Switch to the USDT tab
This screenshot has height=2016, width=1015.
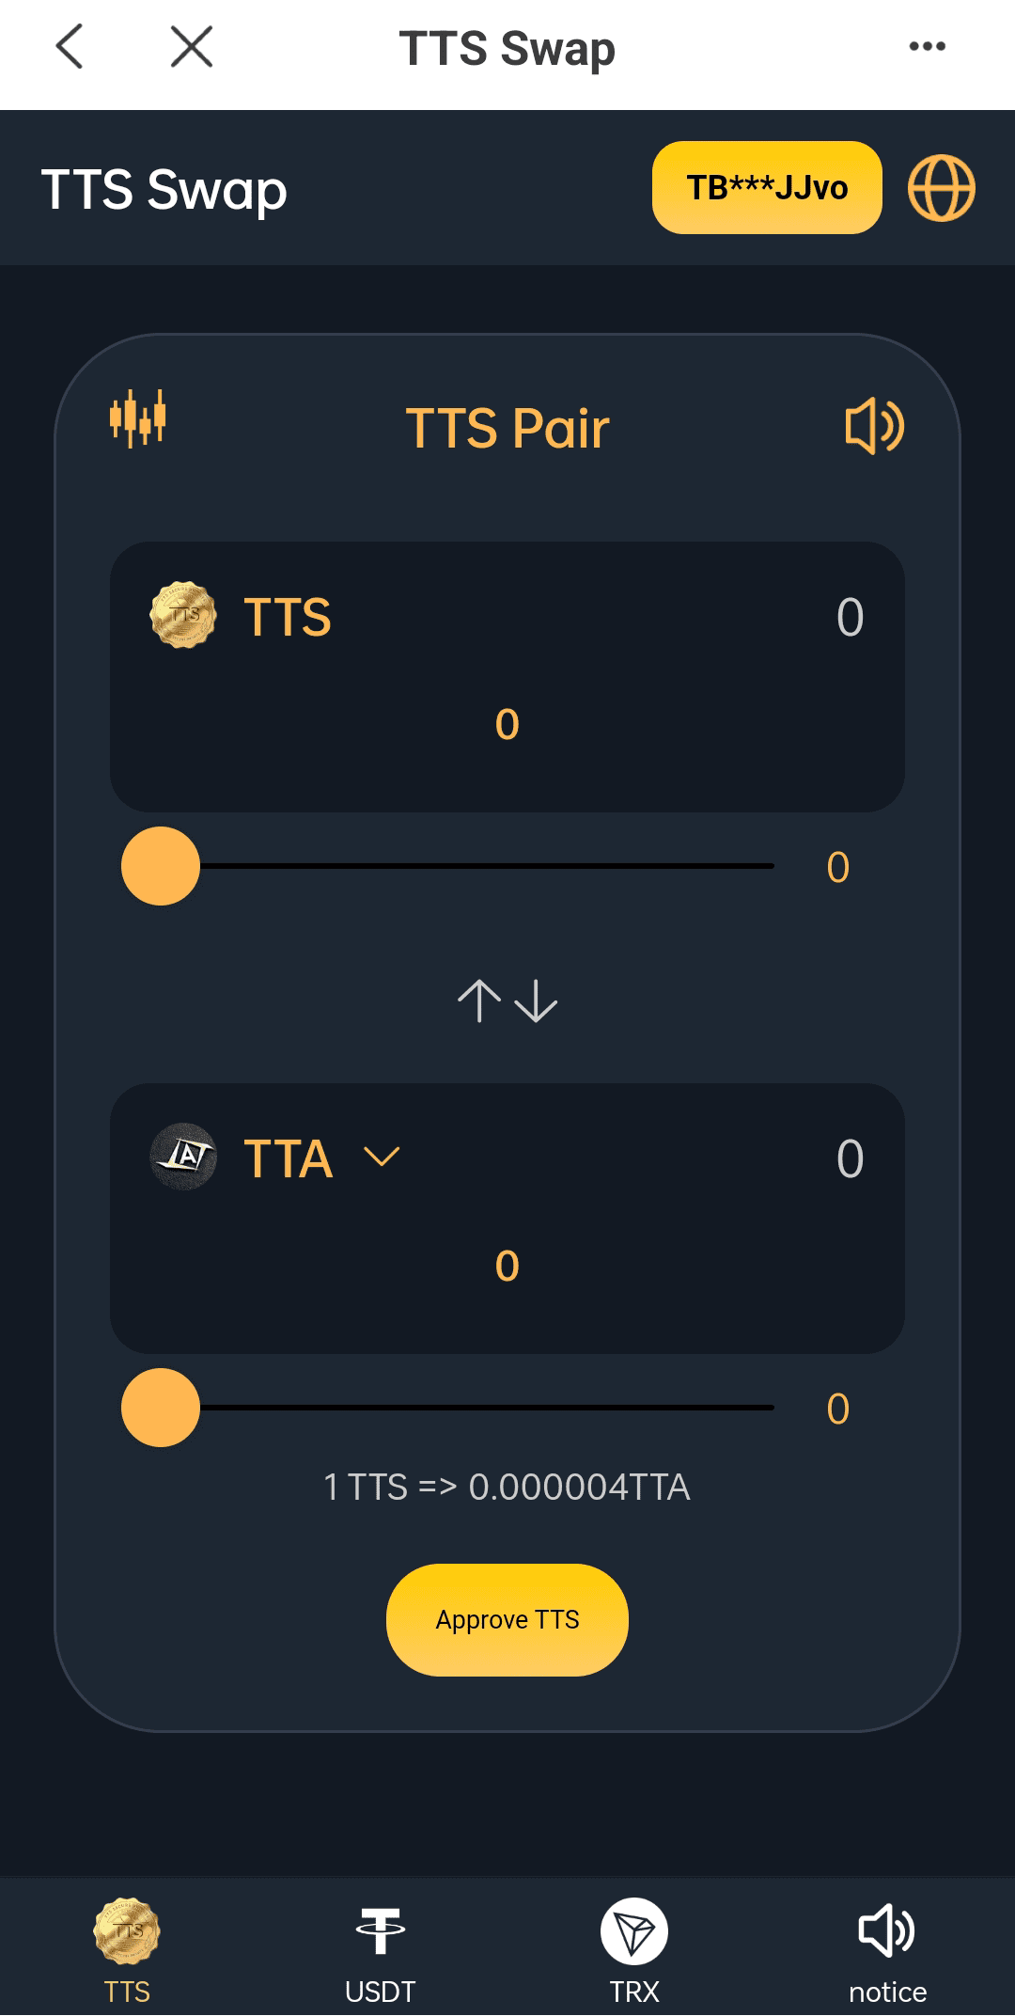point(381,1950)
